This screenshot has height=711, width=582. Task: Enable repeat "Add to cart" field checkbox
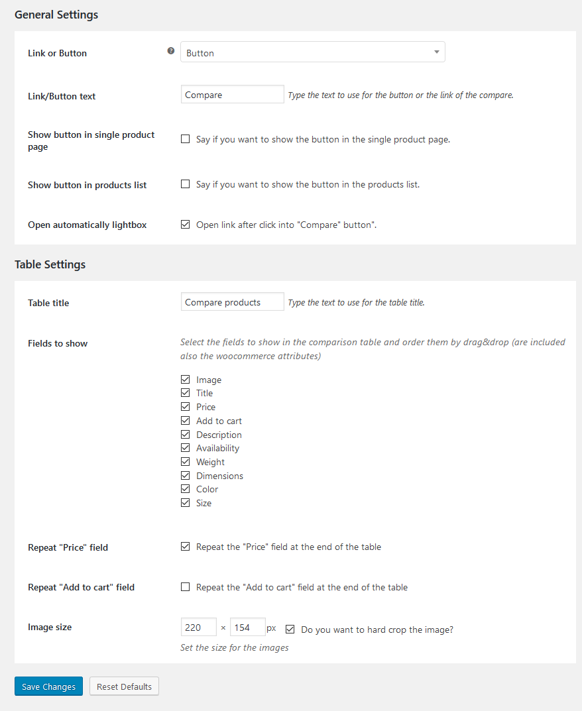tap(186, 587)
